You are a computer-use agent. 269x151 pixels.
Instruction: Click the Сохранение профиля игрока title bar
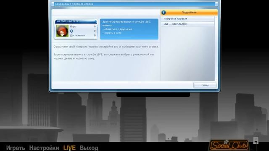(x=134, y=4)
